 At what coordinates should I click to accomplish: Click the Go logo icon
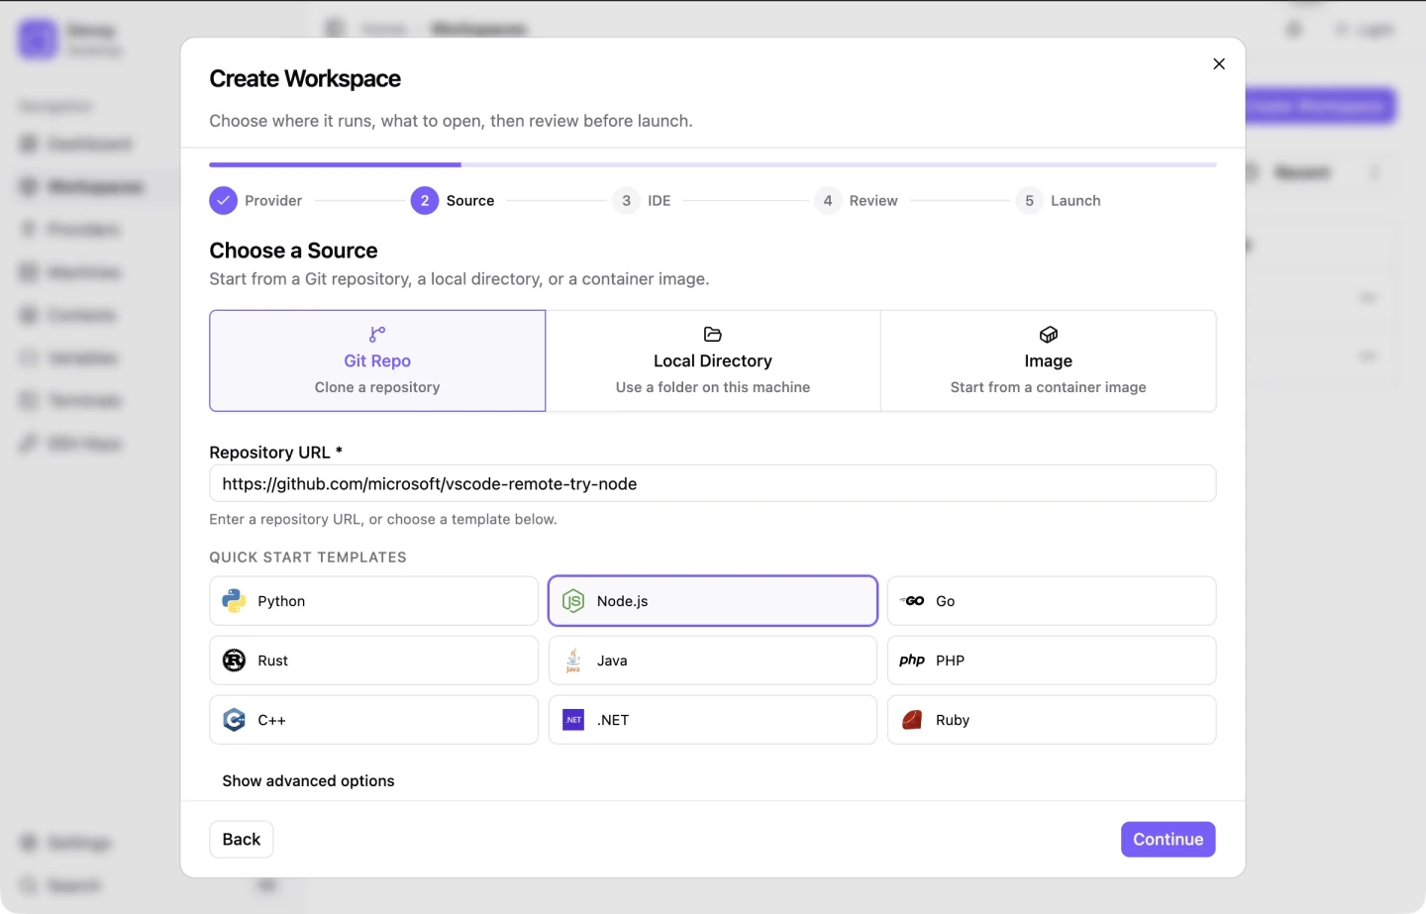point(912,601)
